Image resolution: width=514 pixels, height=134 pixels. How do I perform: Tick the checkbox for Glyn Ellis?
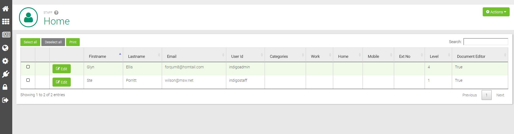pos(28,67)
